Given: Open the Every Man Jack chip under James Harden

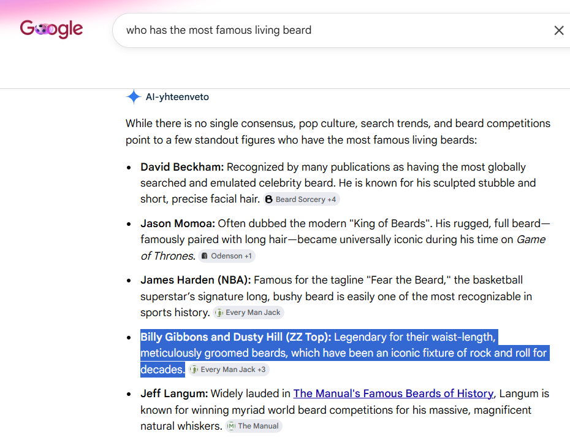Looking at the screenshot, I should 249,312.
